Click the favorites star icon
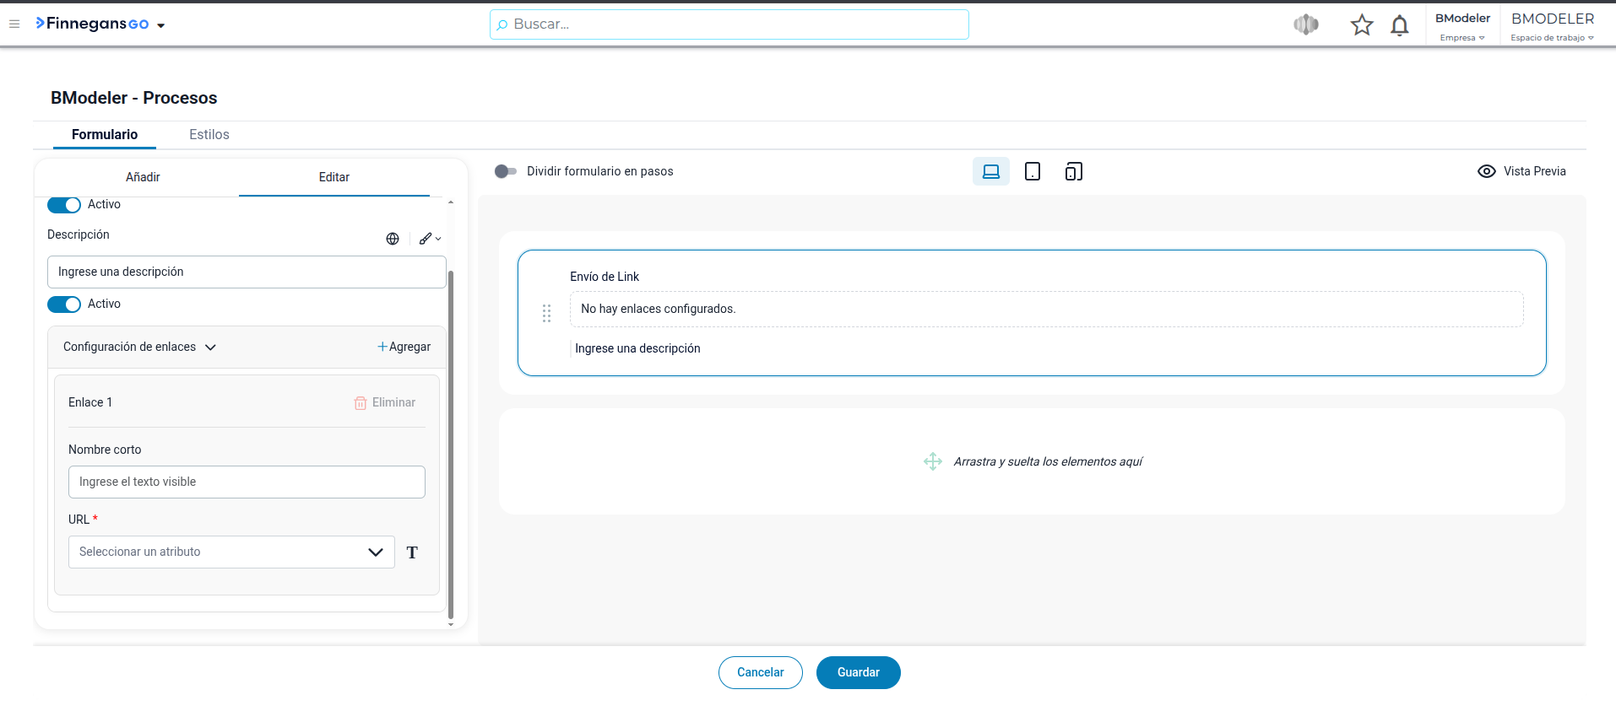 coord(1361,25)
